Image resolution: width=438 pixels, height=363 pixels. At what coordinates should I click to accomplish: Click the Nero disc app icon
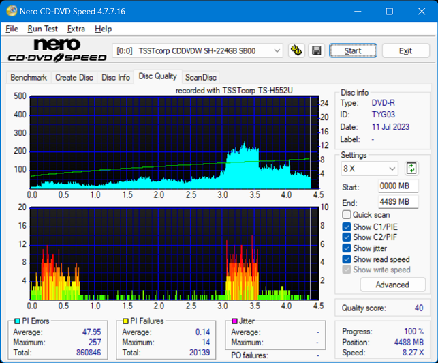(x=12, y=11)
